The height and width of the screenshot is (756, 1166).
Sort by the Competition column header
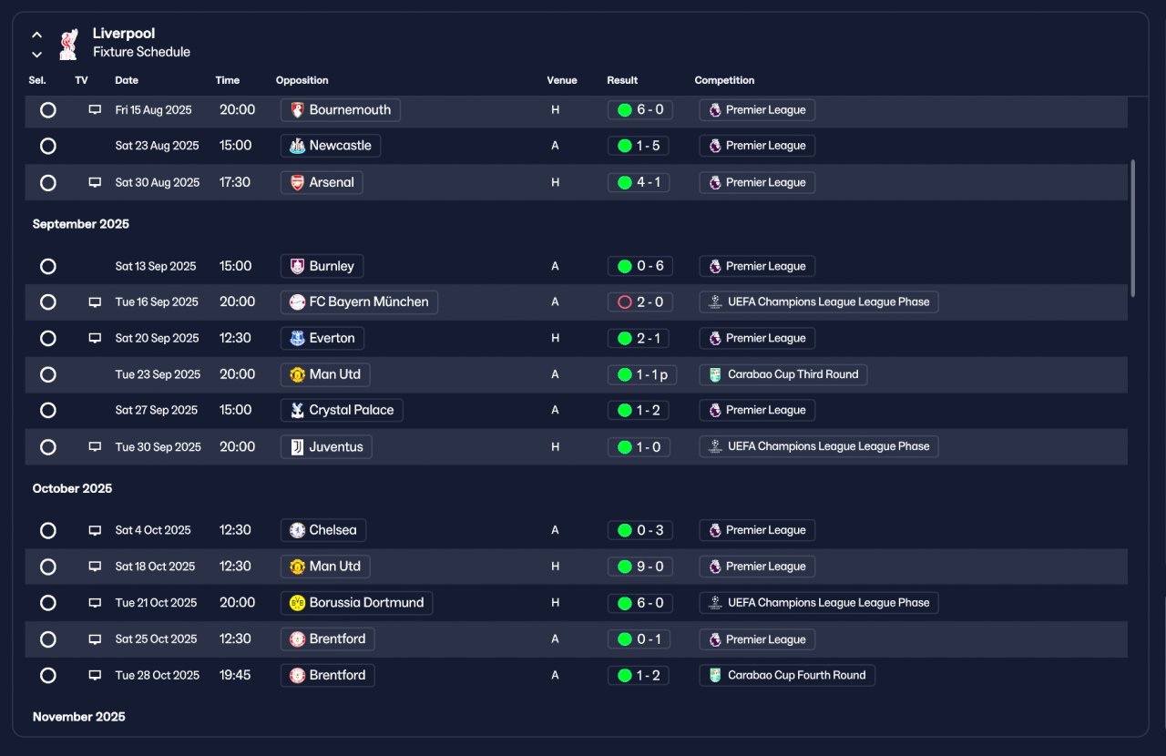[x=724, y=80]
